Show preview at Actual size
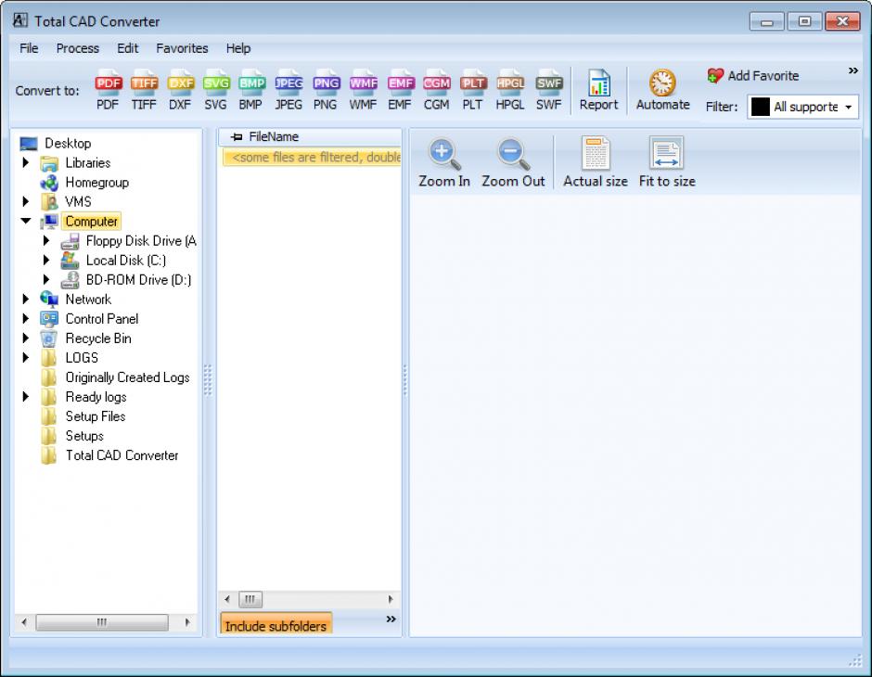This screenshot has width=872, height=677. pyautogui.click(x=595, y=163)
